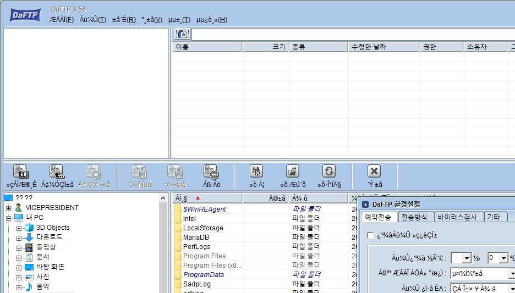Expand the 사진 tree node

[x=19, y=278]
